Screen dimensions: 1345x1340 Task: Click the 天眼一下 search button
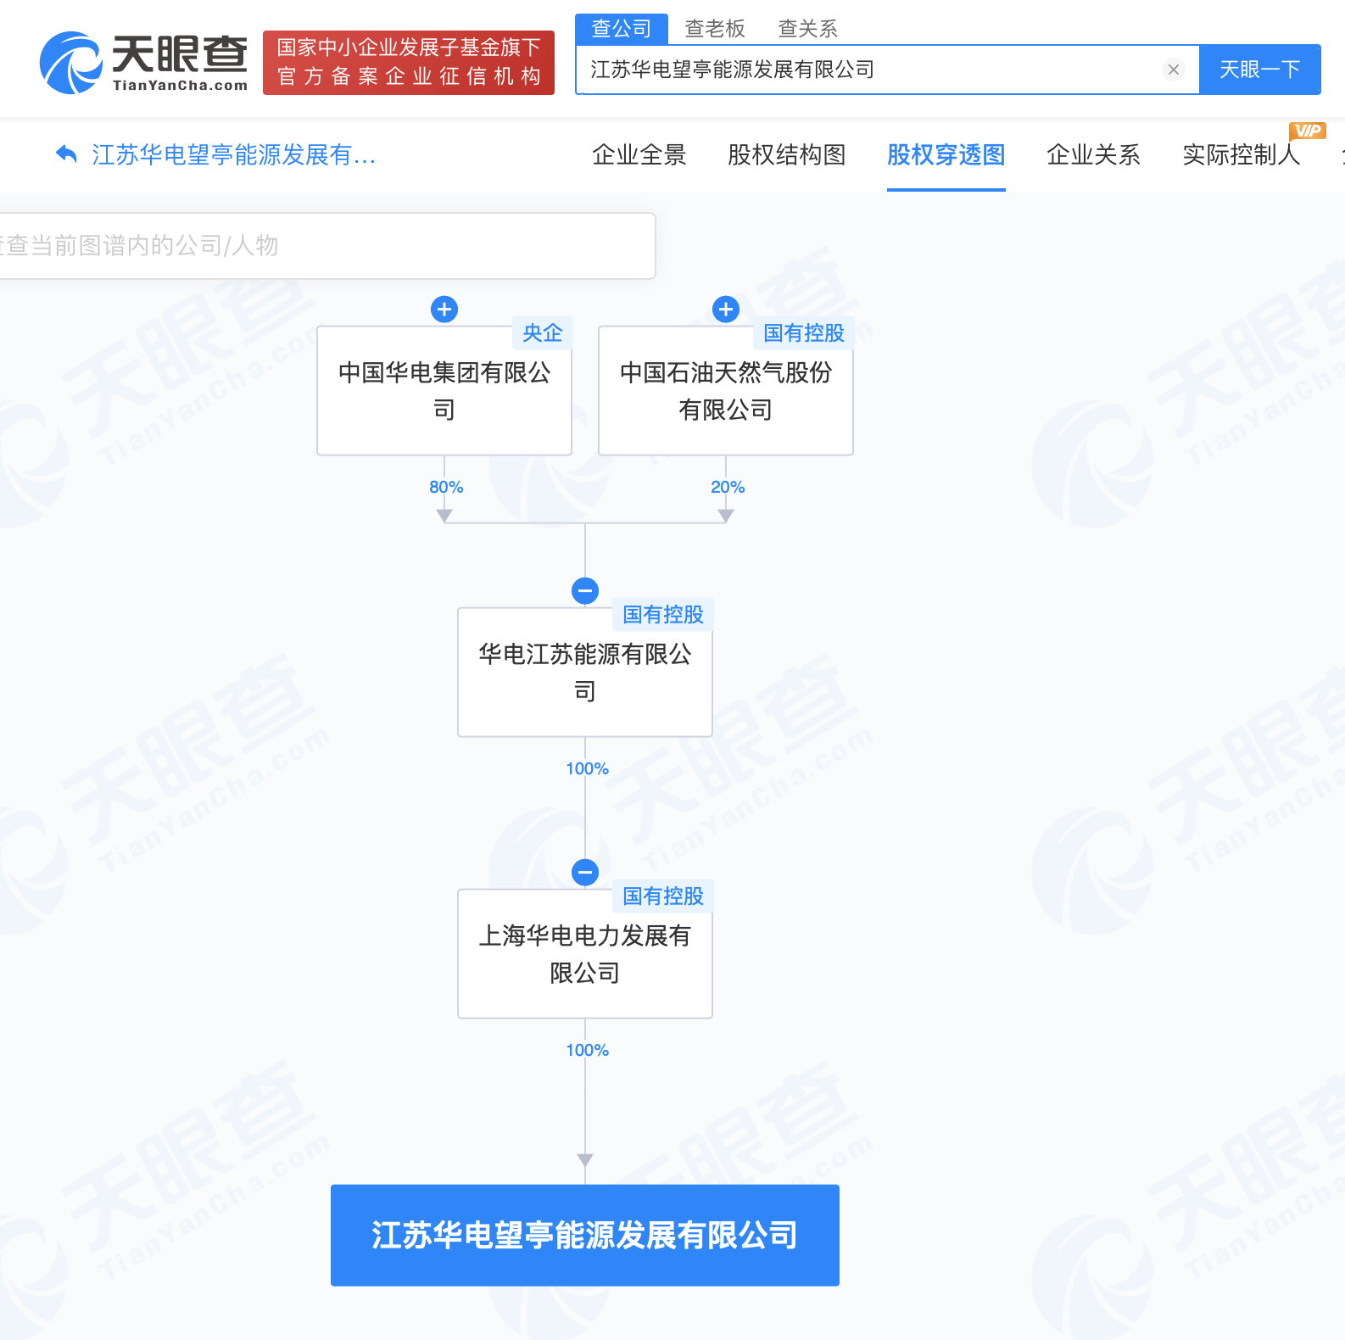pyautogui.click(x=1260, y=70)
